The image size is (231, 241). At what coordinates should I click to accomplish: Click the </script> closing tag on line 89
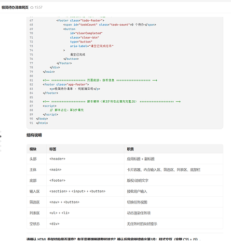tap(50, 114)
